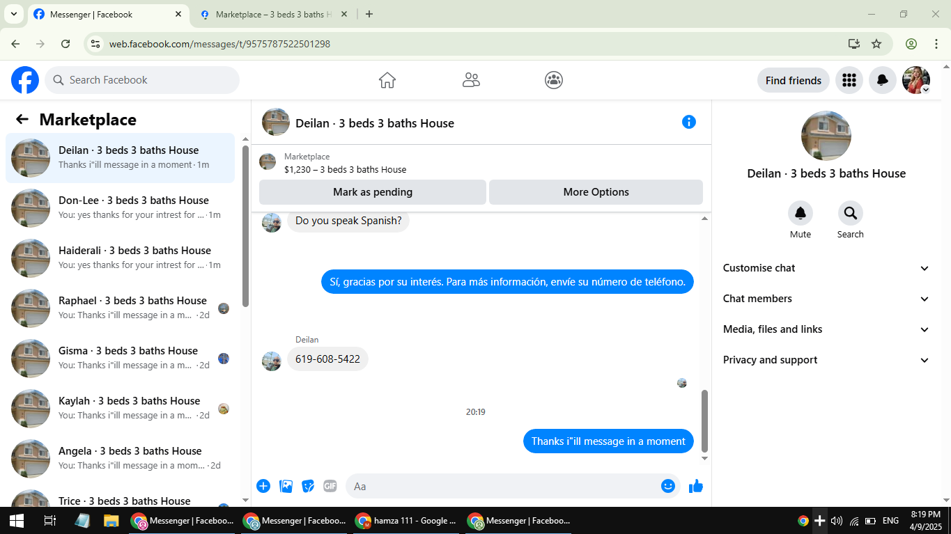Click the Search Facebook field

tap(142, 80)
